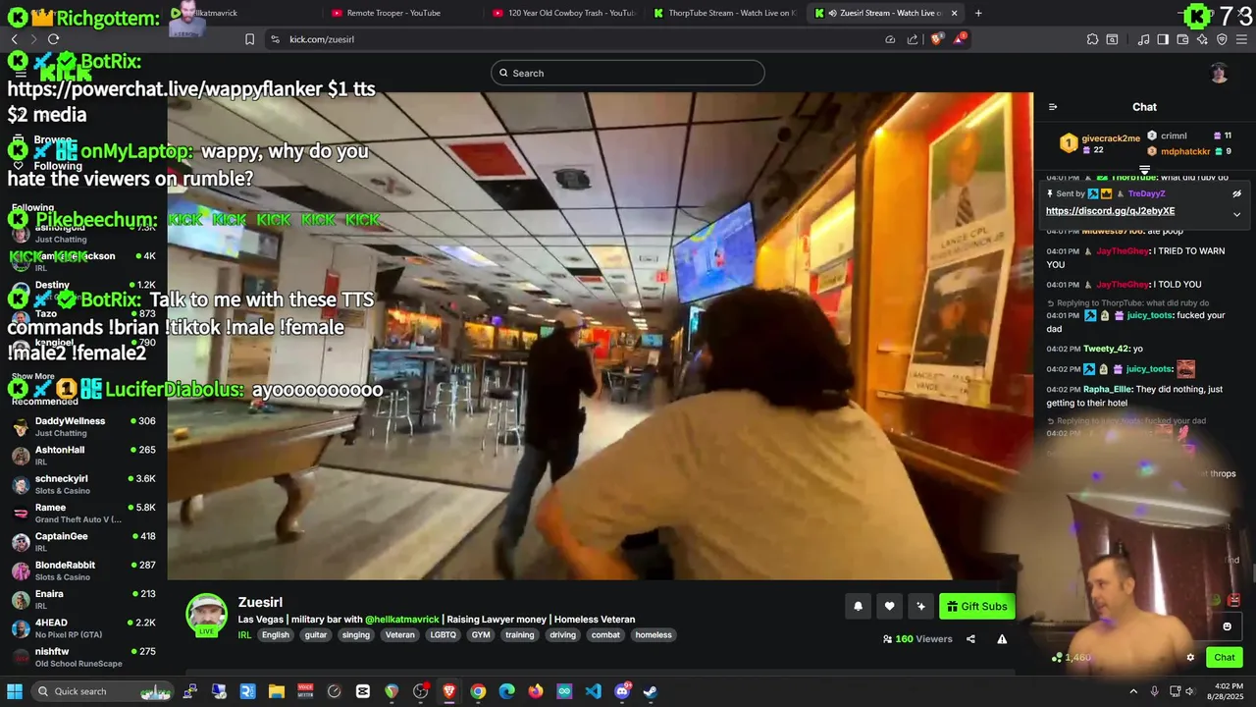The width and height of the screenshot is (1256, 707).
Task: Enable stream notifications with the bell icon
Action: click(x=858, y=607)
